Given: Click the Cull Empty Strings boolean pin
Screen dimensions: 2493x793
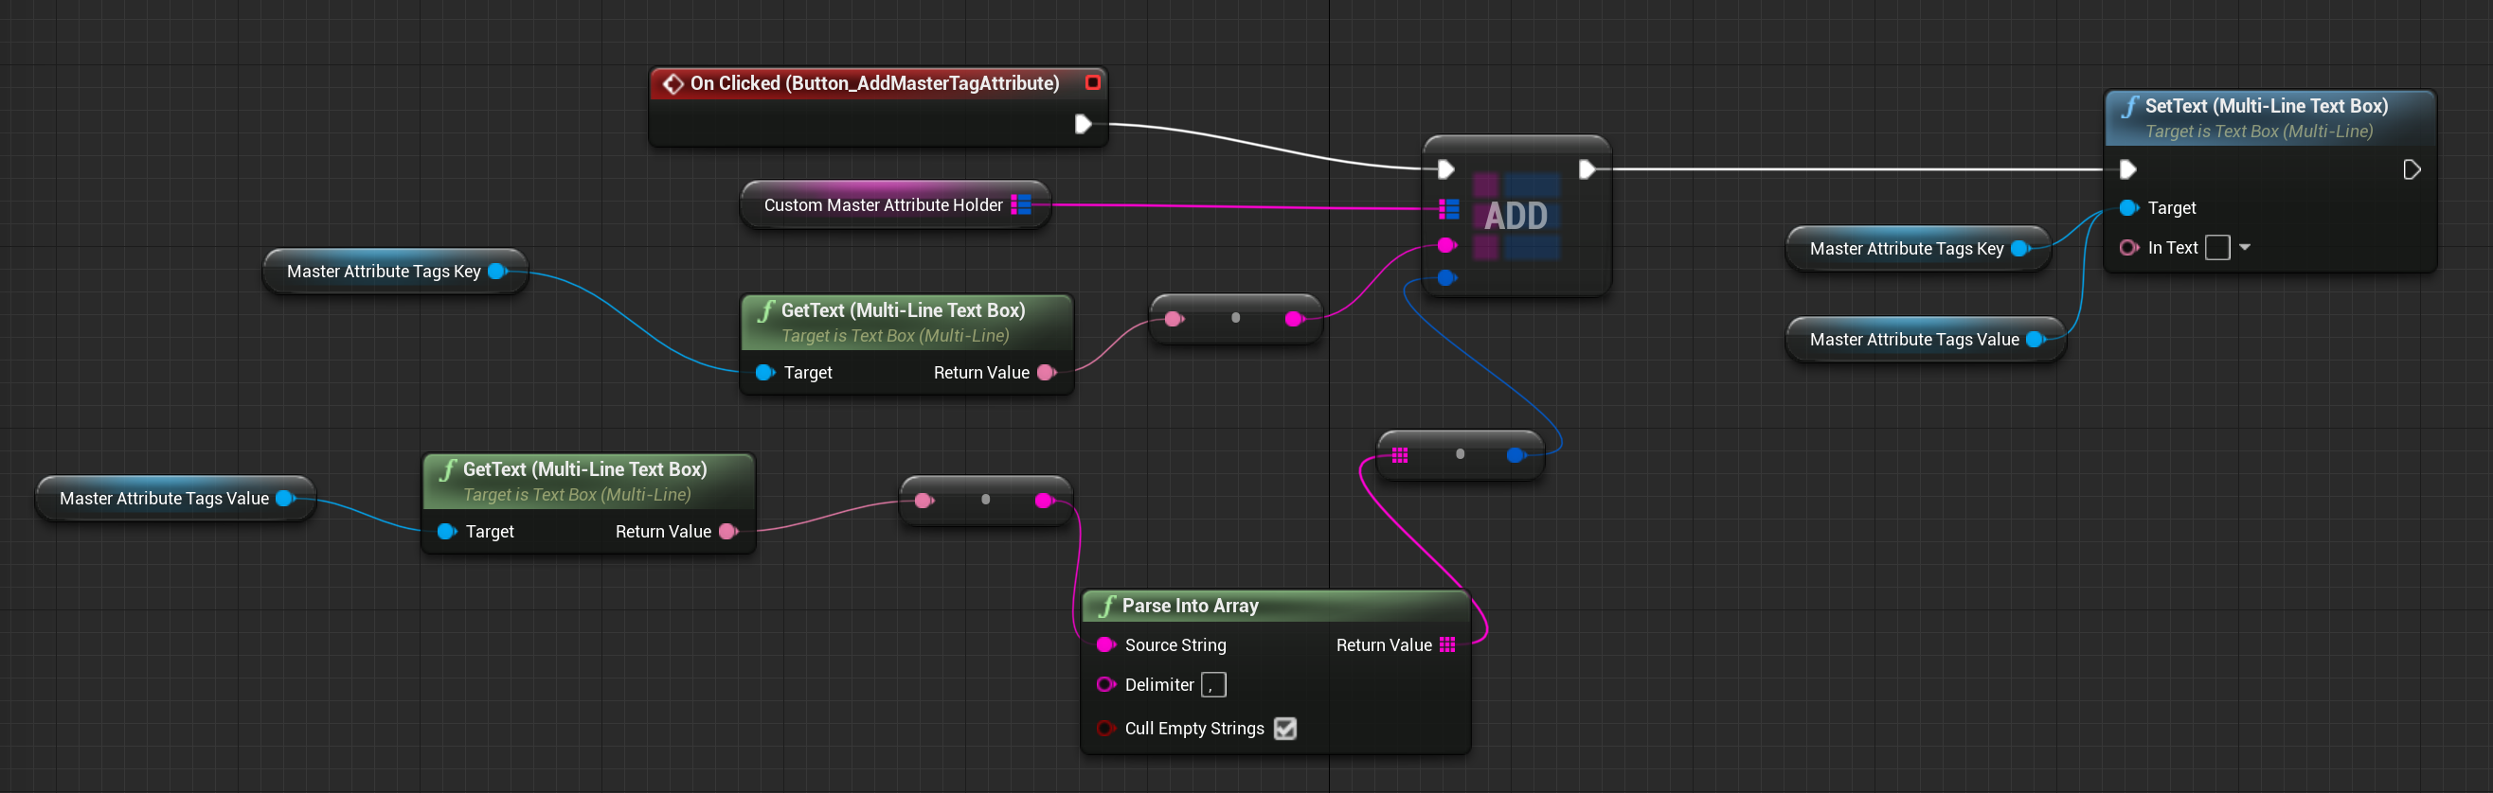Looking at the screenshot, I should click(1105, 729).
